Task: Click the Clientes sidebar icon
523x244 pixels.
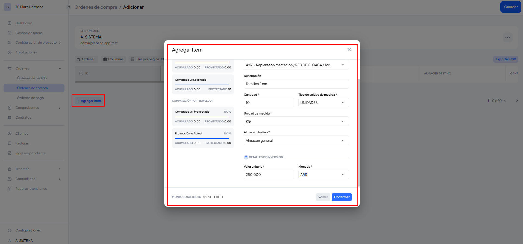Action: point(10,134)
